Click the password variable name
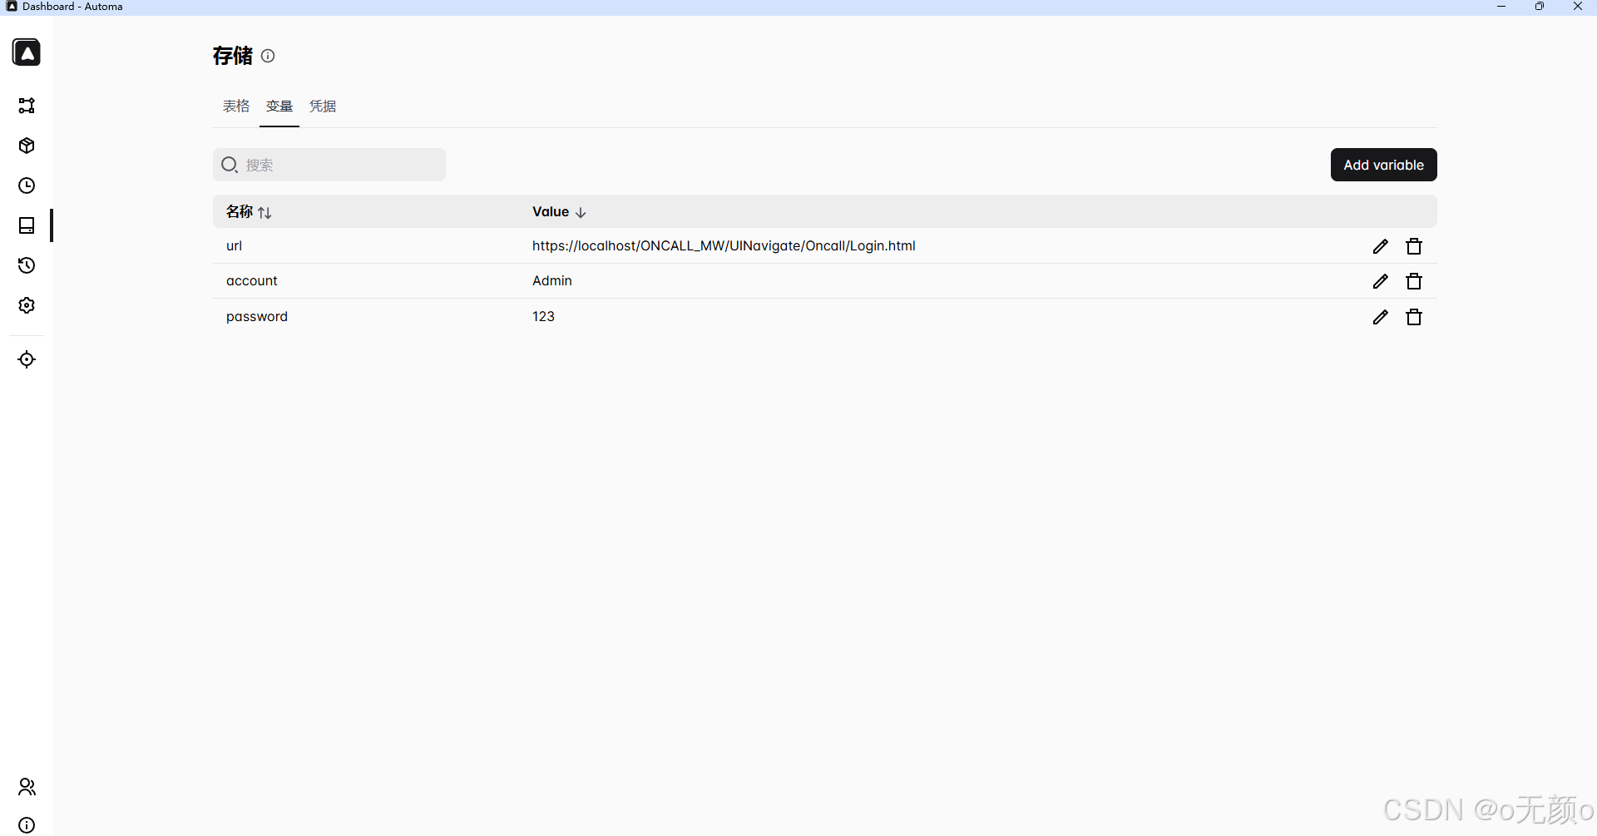Screen dimensions: 1597x836 tap(257, 317)
